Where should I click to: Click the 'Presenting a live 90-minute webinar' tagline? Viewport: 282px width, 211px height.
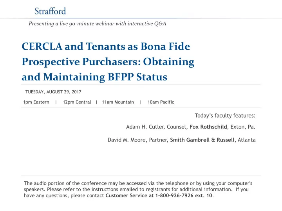click(97, 24)
